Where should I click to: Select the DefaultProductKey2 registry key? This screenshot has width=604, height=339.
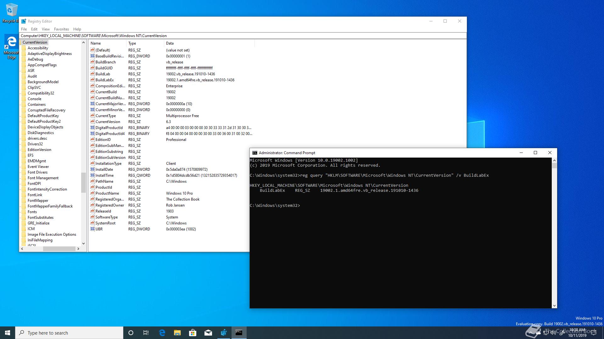click(44, 121)
